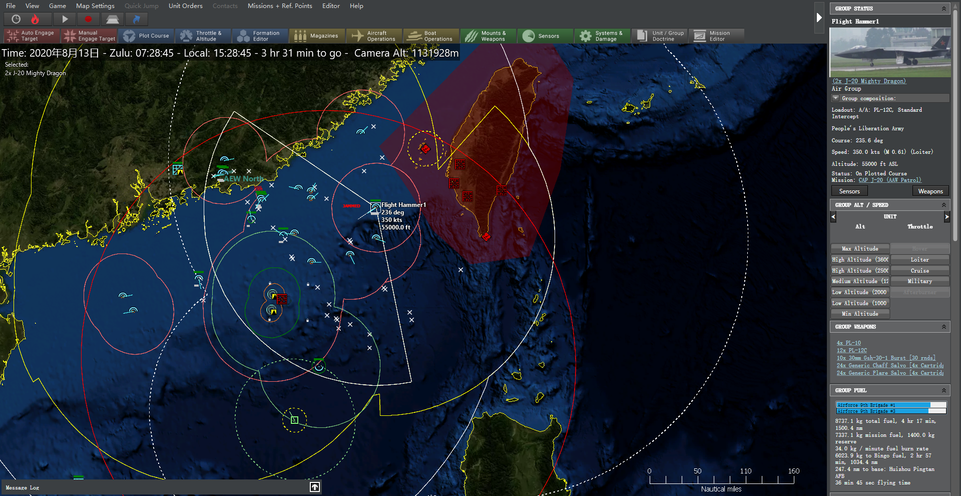The height and width of the screenshot is (496, 961).
Task: Set throttle to Cruise
Action: tap(920, 271)
